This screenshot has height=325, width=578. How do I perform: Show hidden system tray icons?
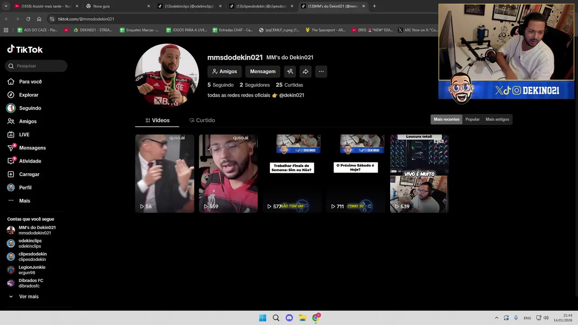(497, 318)
